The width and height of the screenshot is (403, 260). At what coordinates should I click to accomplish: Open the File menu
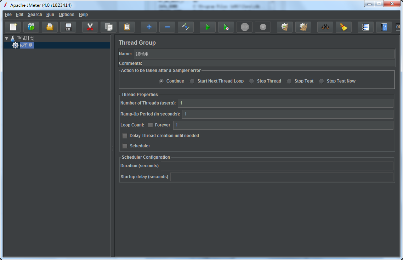pyautogui.click(x=8, y=15)
